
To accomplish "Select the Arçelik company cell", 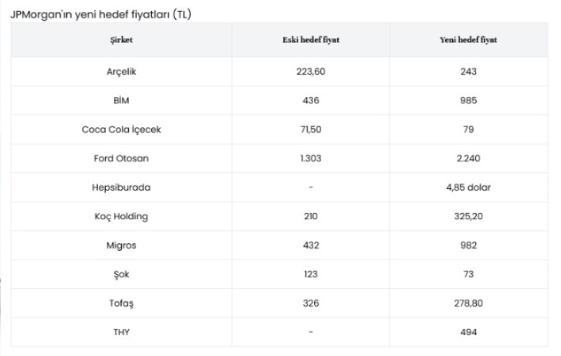I will point(122,72).
